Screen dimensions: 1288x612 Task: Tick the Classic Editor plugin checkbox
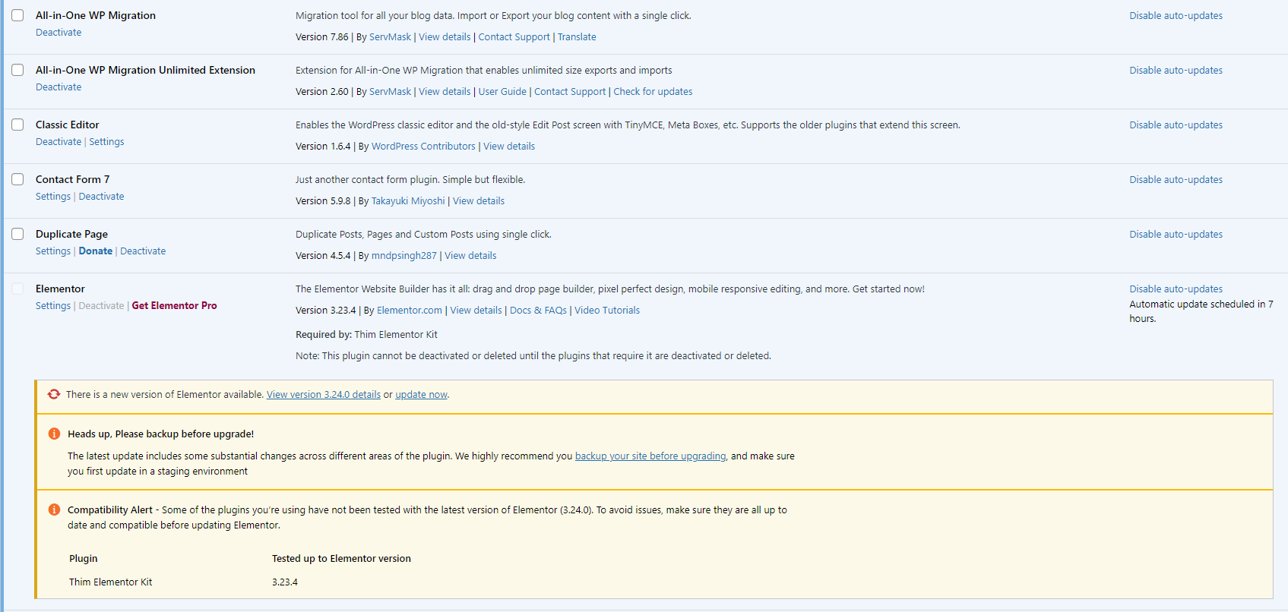(17, 125)
